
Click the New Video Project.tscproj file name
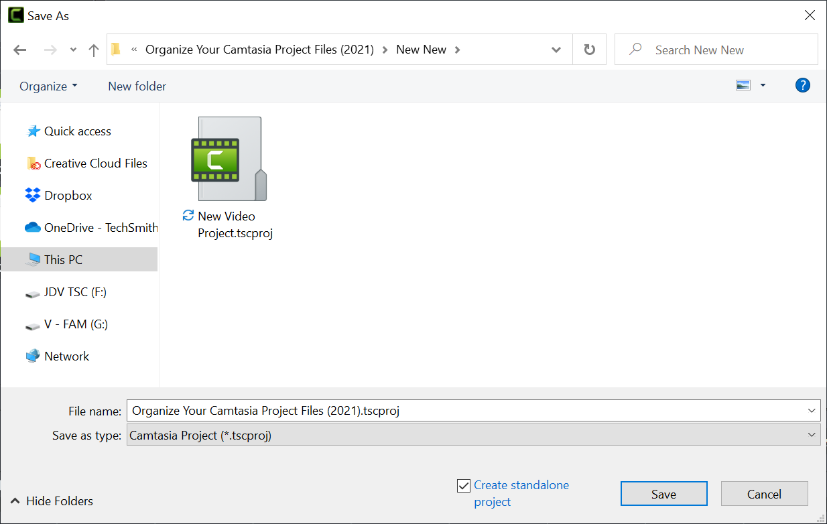[x=235, y=224]
